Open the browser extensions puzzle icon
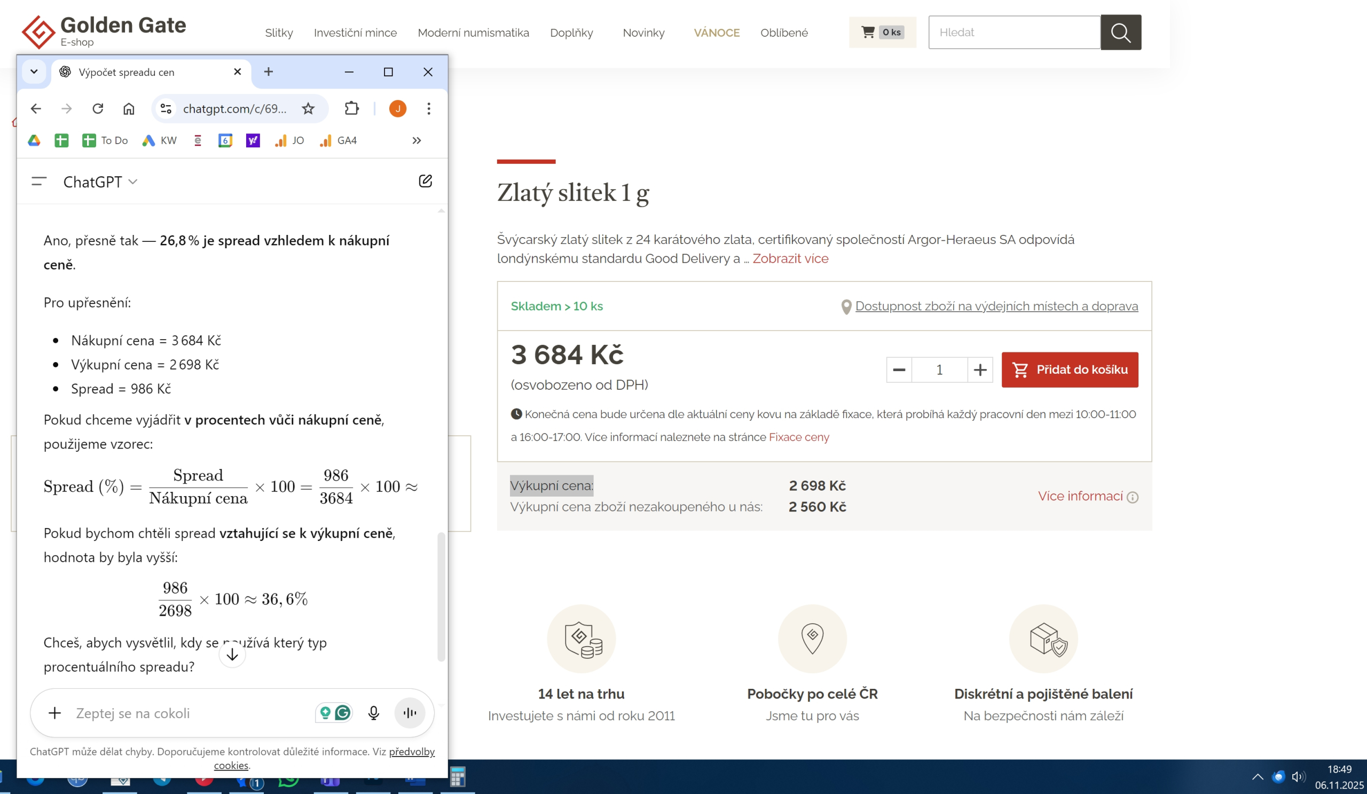This screenshot has width=1367, height=794. coord(351,108)
